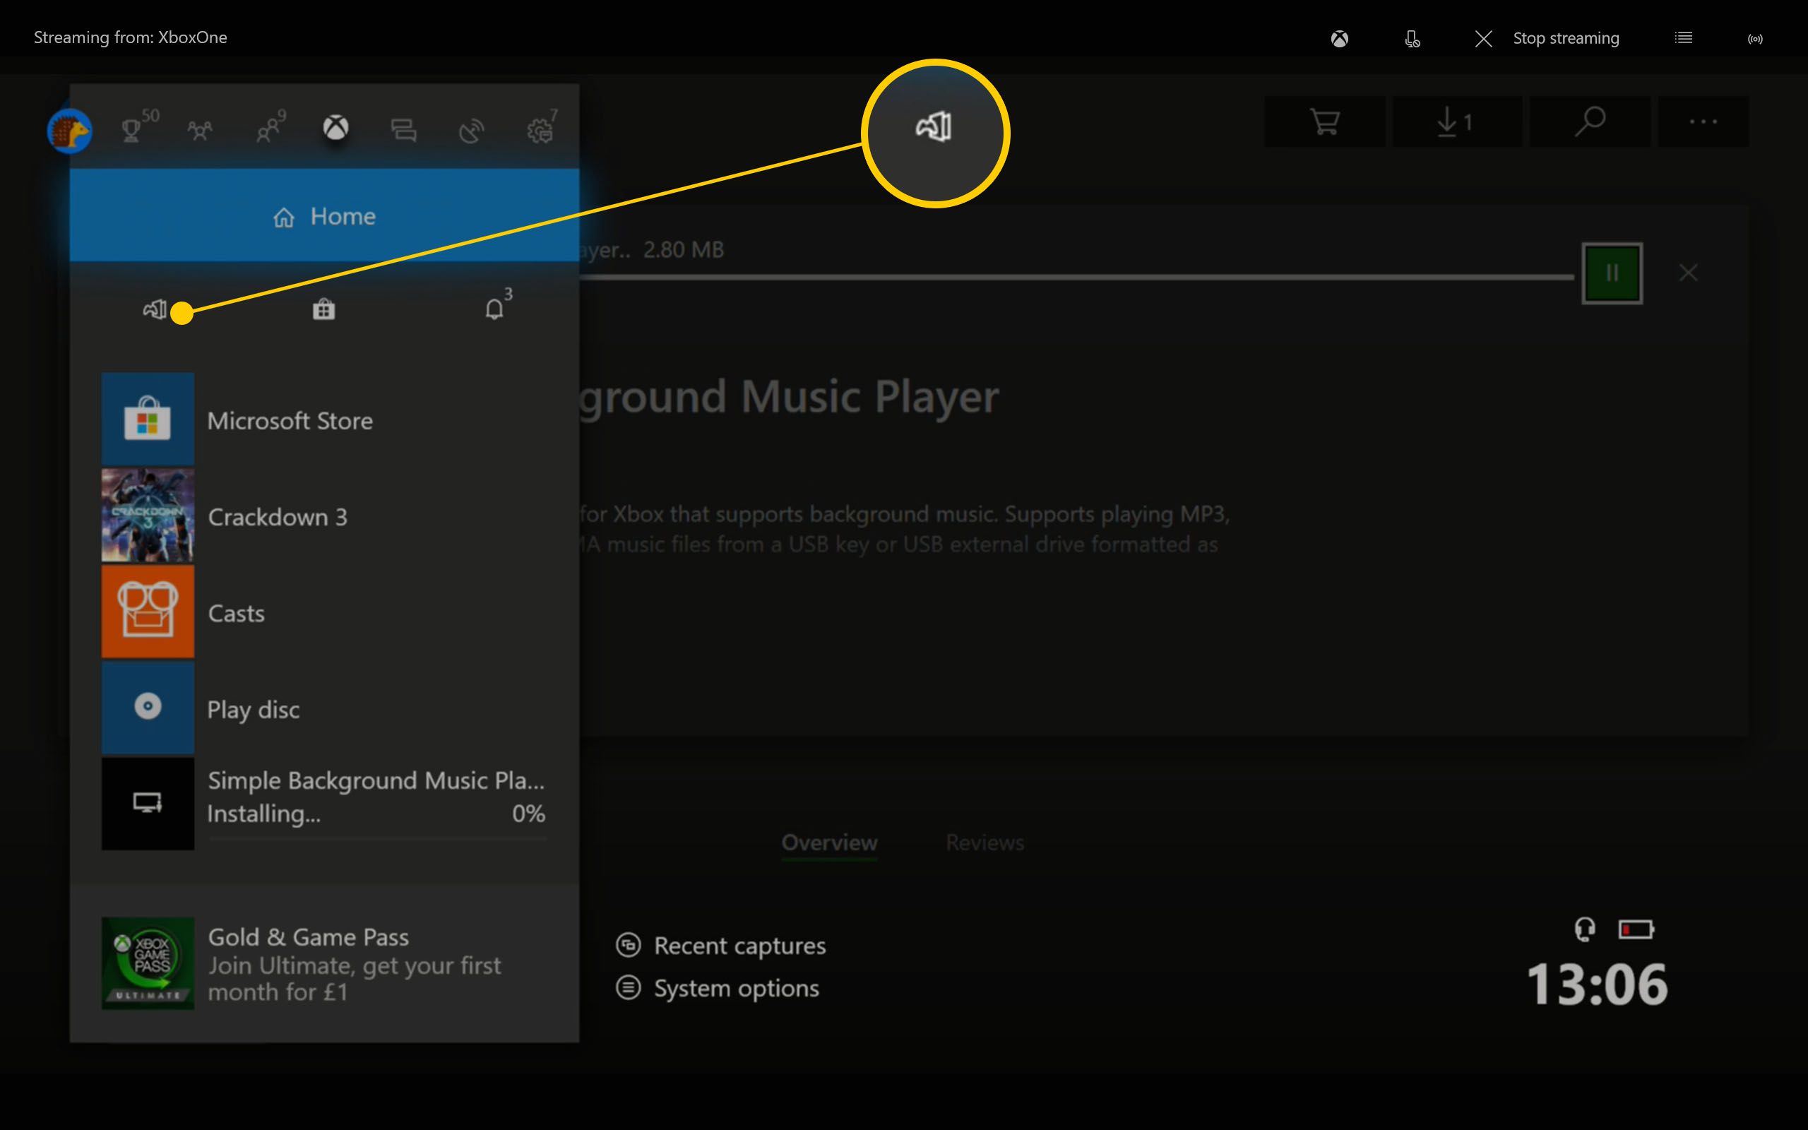Open the Multiplayer parties icon
The width and height of the screenshot is (1808, 1130).
tap(199, 131)
